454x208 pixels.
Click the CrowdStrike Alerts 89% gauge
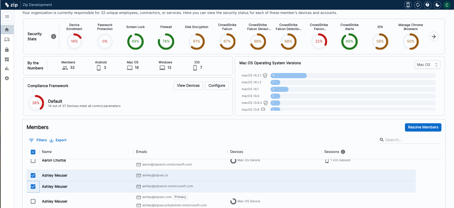[x=350, y=41]
